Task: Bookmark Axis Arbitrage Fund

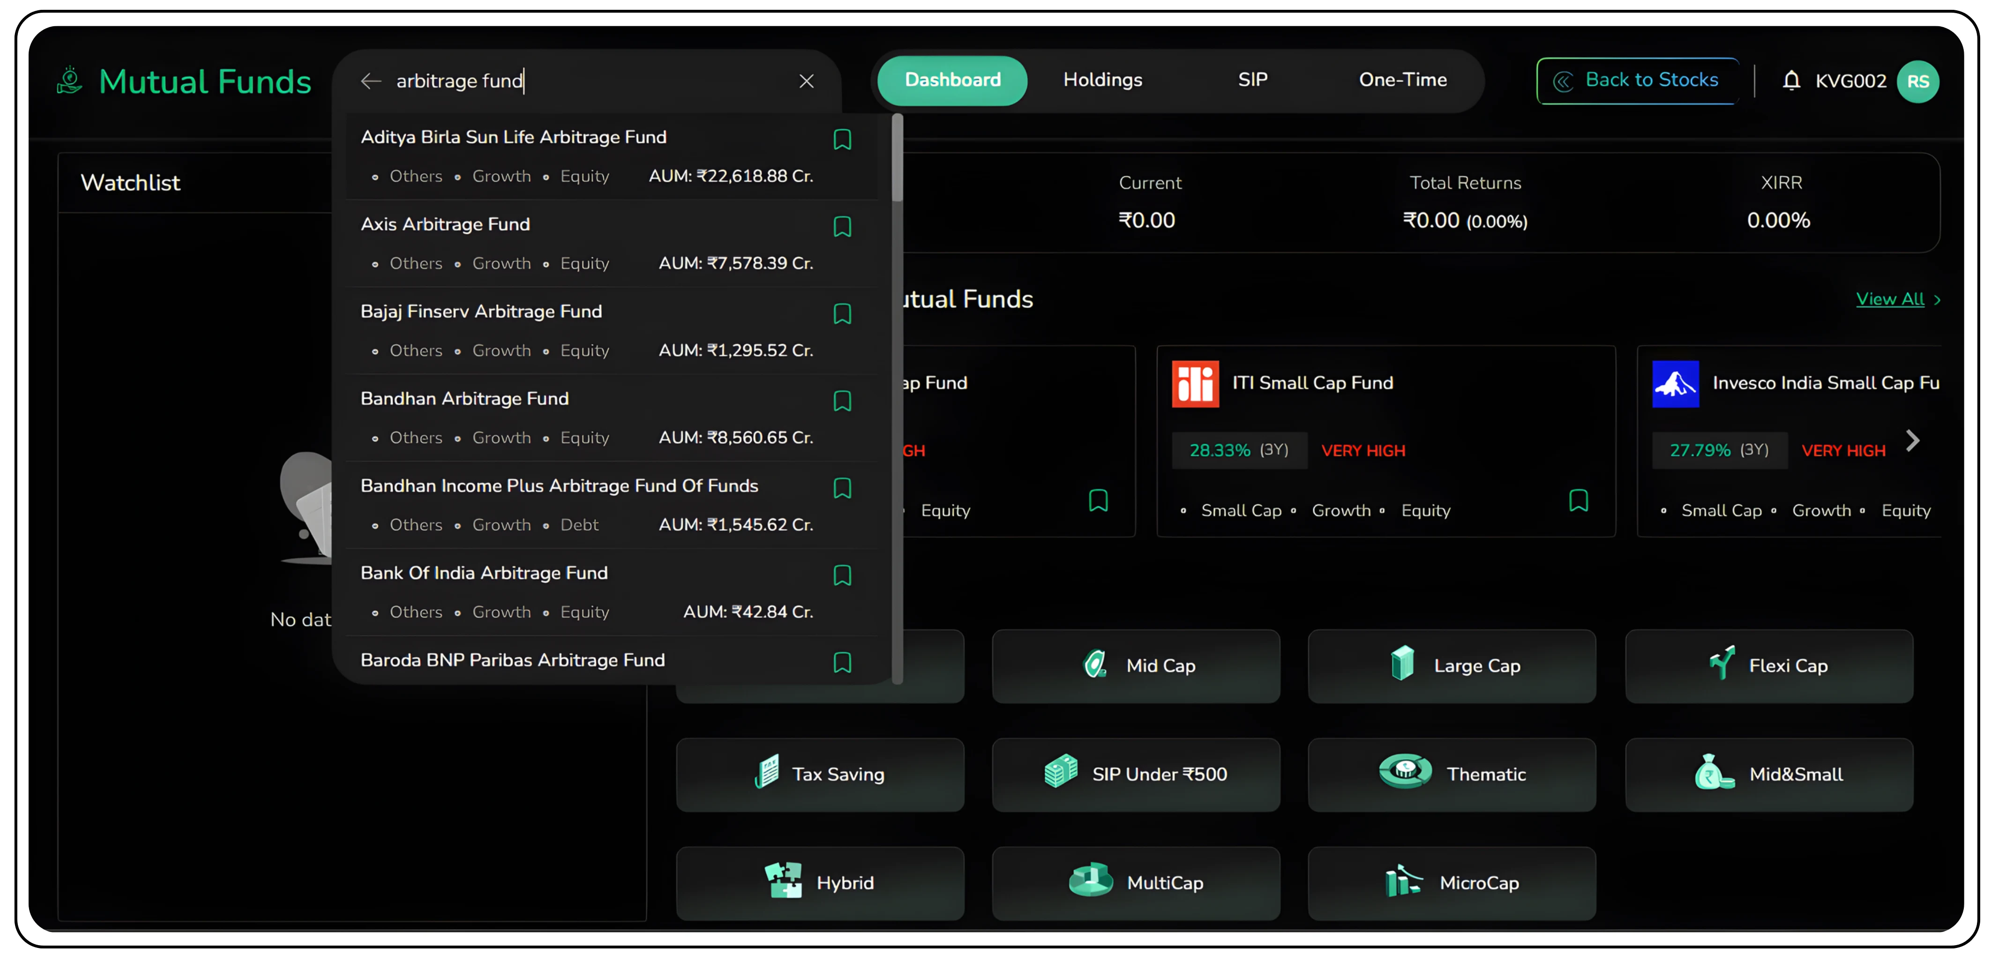Action: coord(842,227)
